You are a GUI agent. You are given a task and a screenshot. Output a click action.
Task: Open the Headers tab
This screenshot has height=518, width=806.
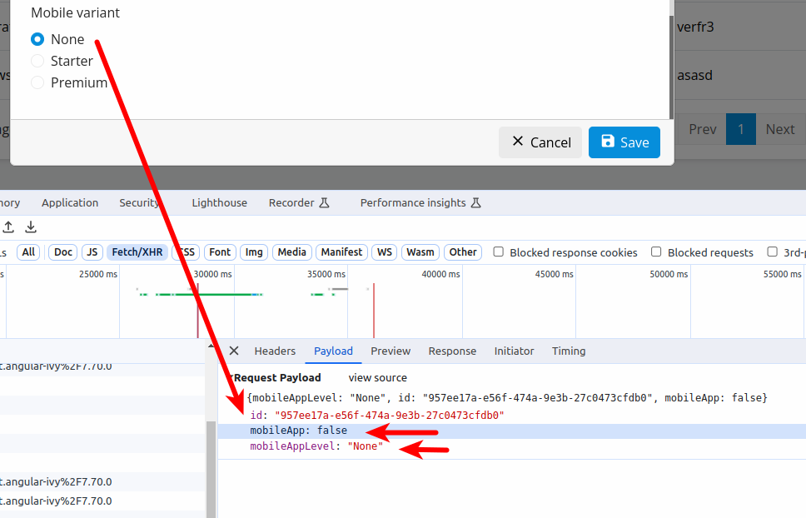275,351
